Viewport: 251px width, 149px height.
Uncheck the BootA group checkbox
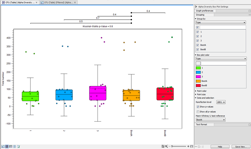click(198, 45)
